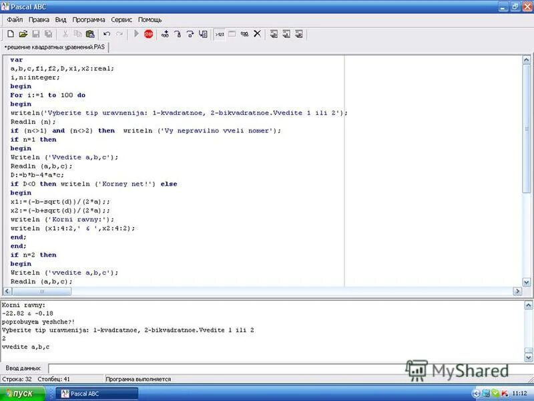Click the code line 'For i:=1 to 100 do'
Viewport: 534px width, 401px height.
click(x=47, y=95)
